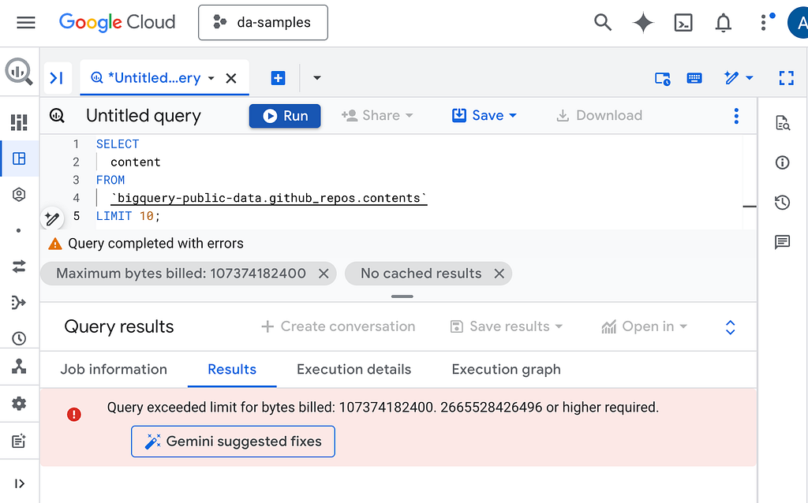This screenshot has height=503, width=808.
Task: Open Scheduled queries clock sidebar icon
Action: [19, 338]
